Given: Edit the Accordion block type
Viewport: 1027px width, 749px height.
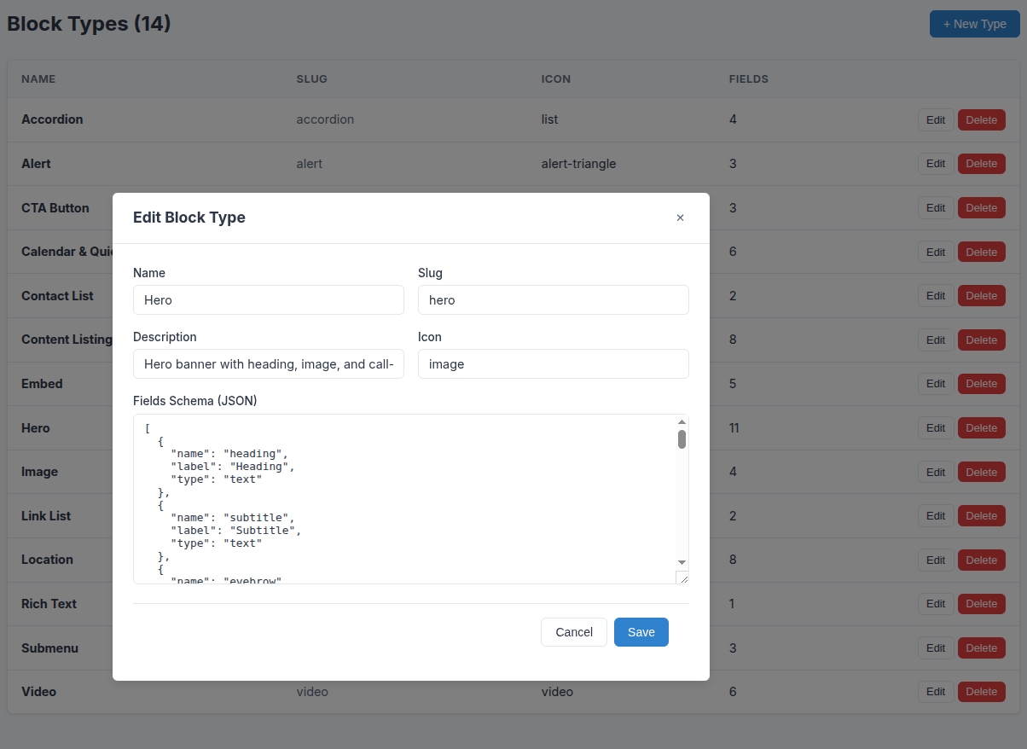Looking at the screenshot, I should click(x=935, y=119).
